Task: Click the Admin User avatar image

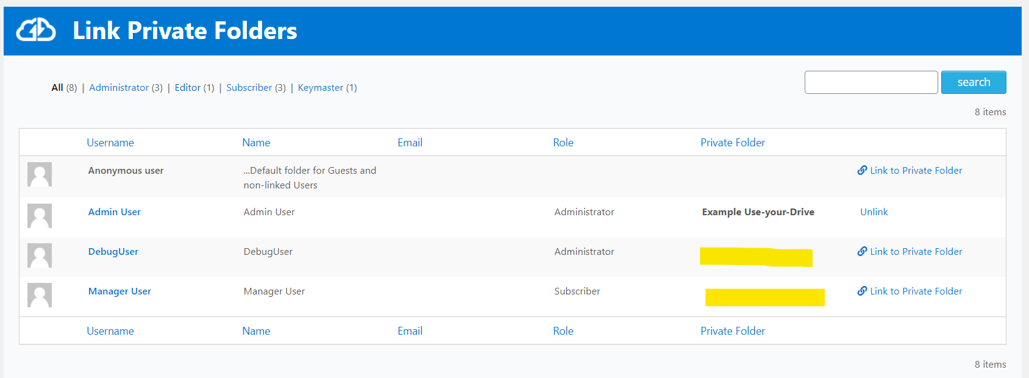Action: (40, 216)
